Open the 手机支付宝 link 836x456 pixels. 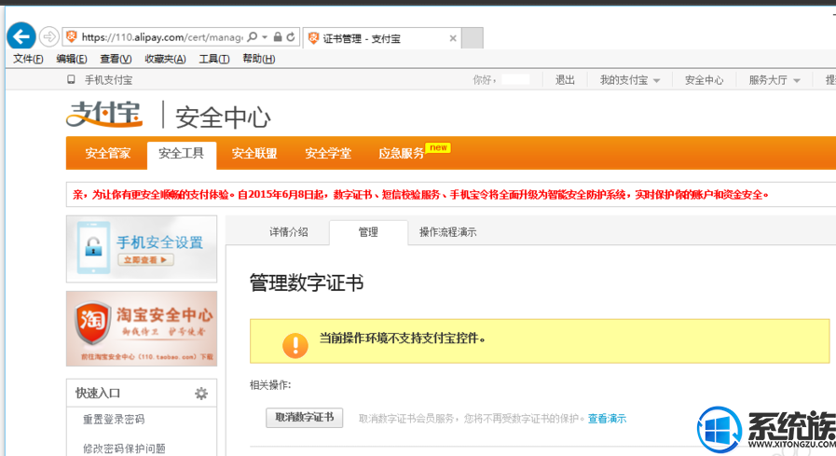click(108, 80)
